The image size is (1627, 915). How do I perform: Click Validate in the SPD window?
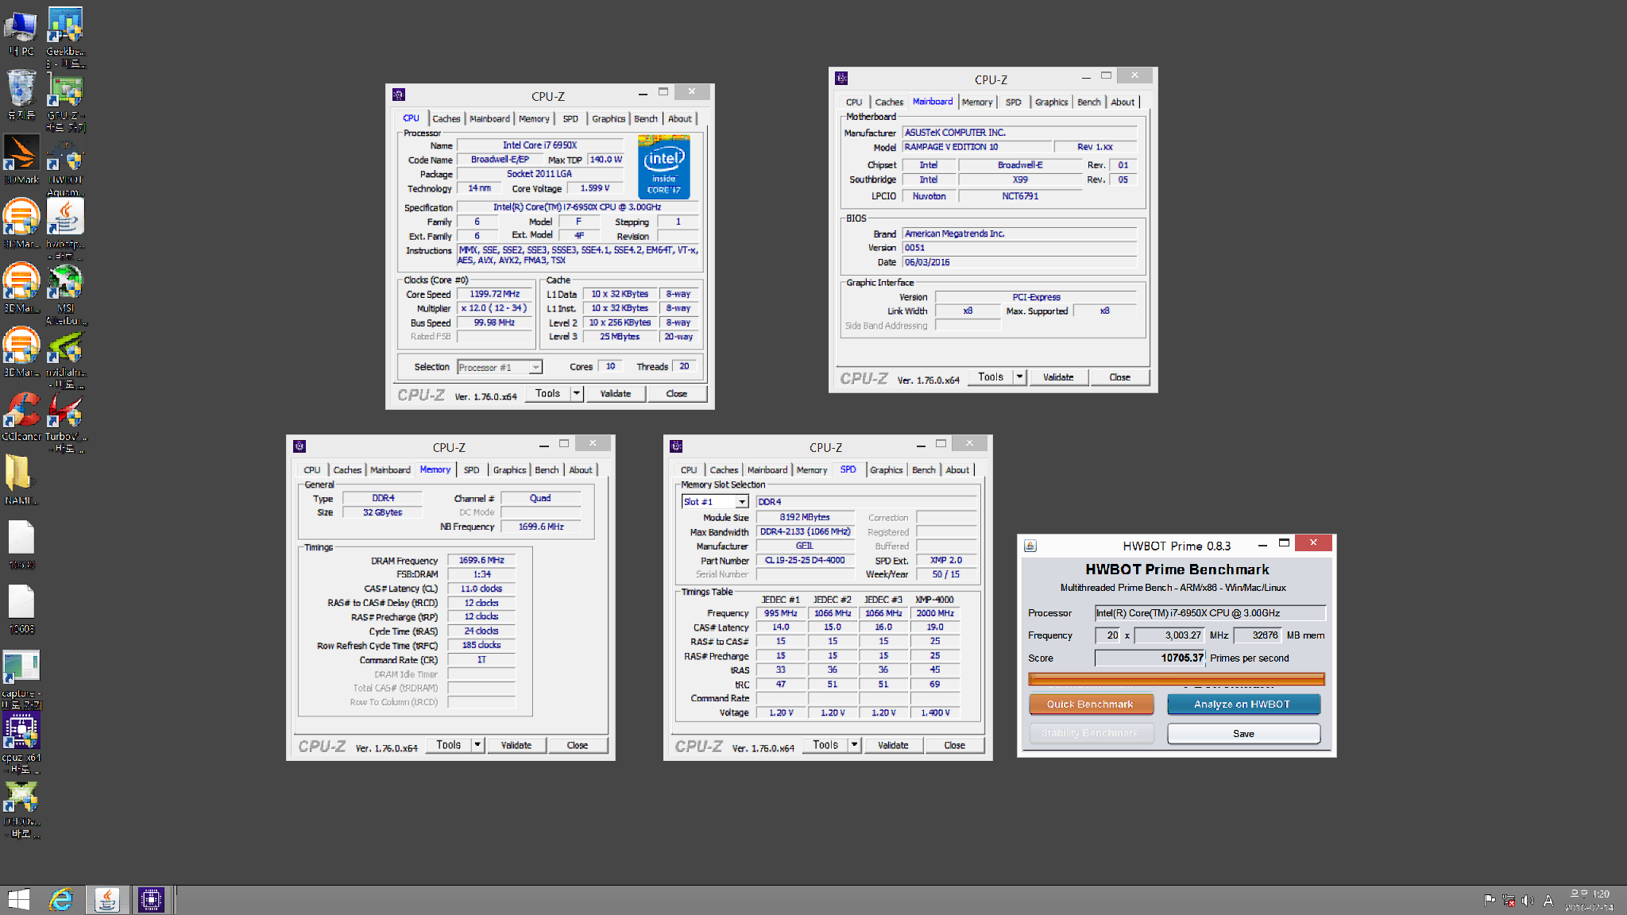tap(893, 745)
